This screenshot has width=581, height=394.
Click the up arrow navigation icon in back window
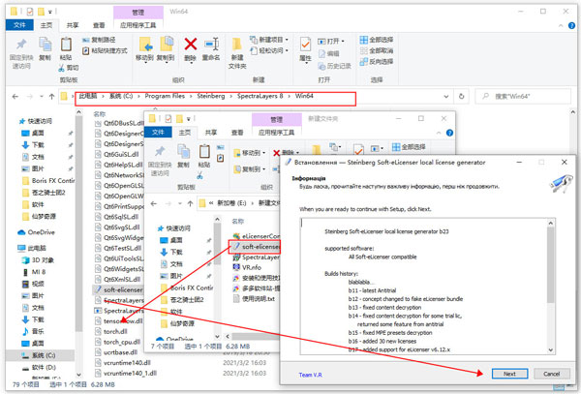click(52, 97)
